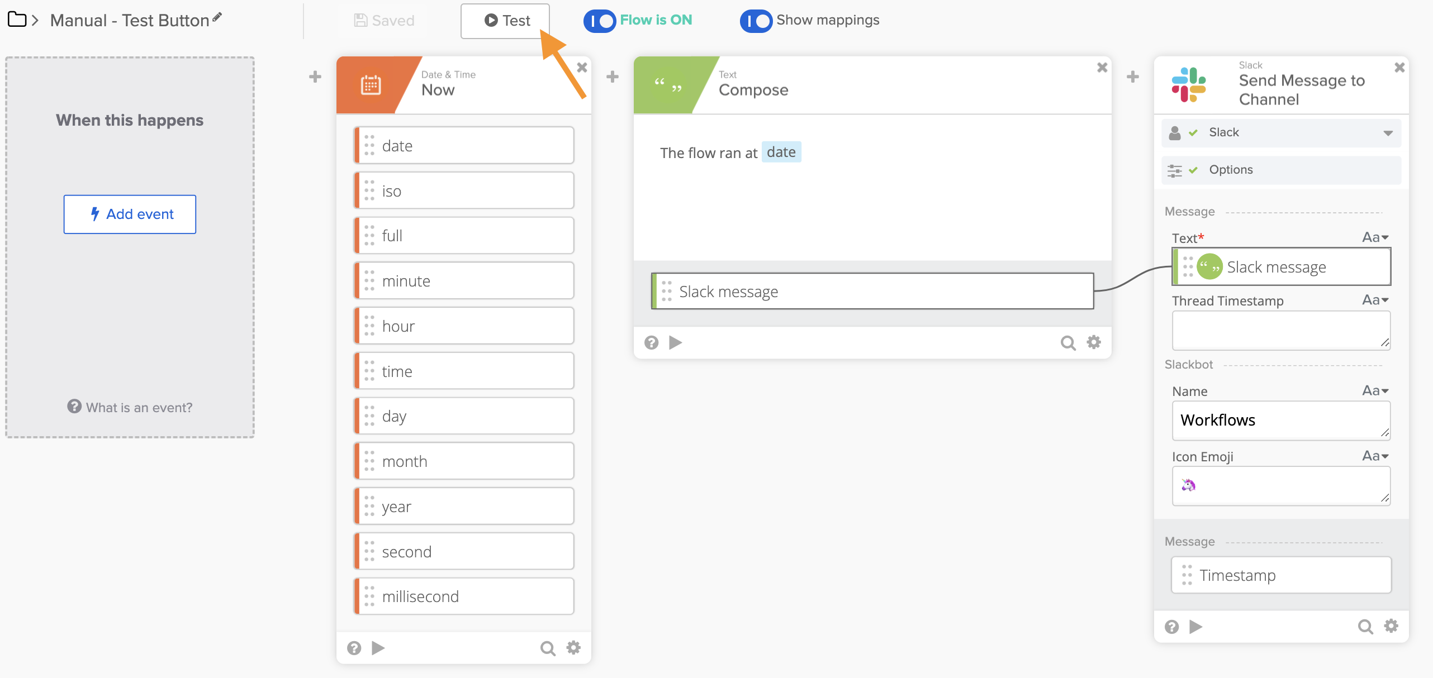Click the Test button
Screen dimensions: 1433x678
(506, 21)
